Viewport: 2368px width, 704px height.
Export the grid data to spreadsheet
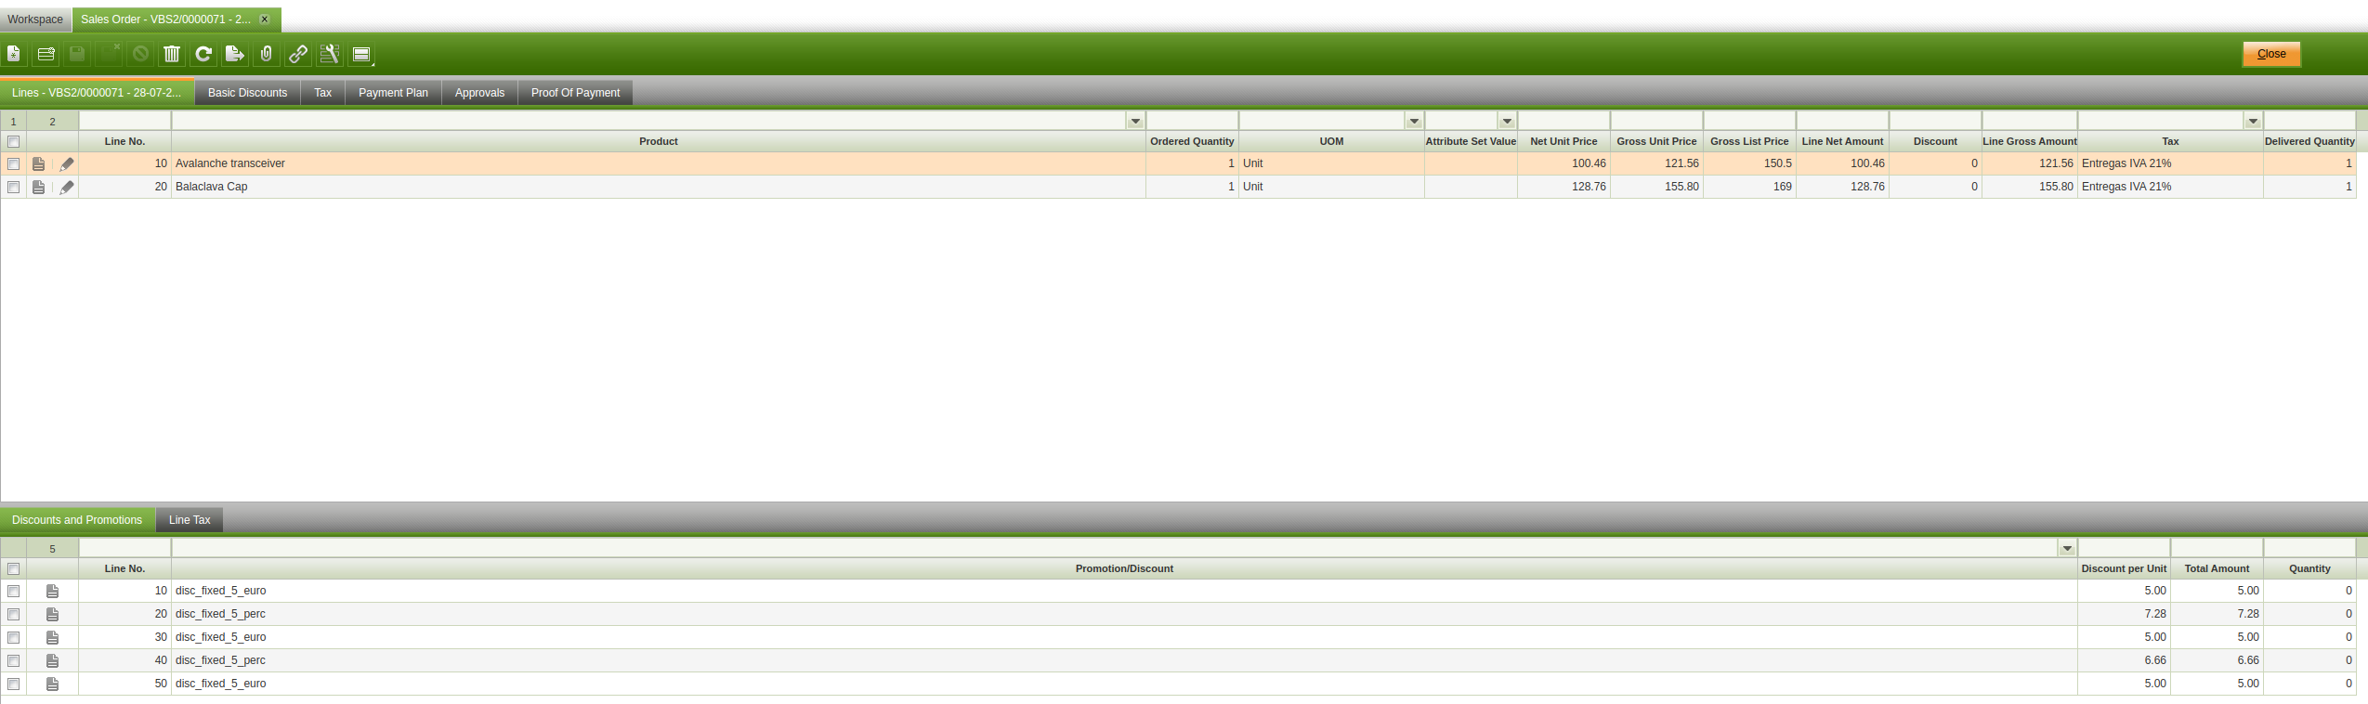[x=235, y=54]
